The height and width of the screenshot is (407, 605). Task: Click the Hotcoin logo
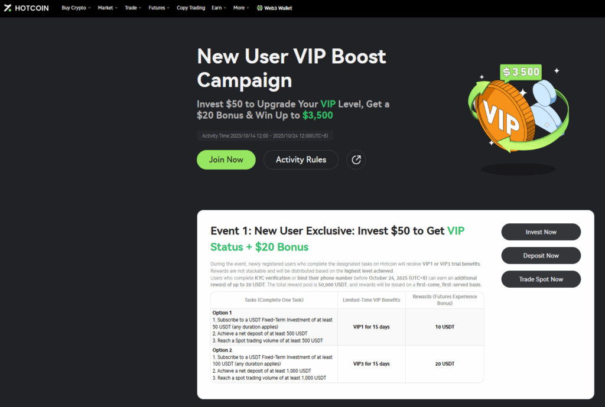click(26, 8)
